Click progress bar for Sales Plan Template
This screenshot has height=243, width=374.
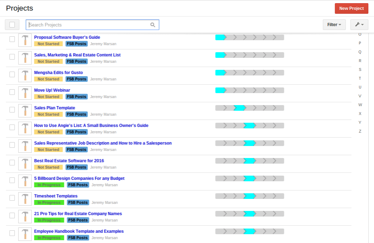249,108
